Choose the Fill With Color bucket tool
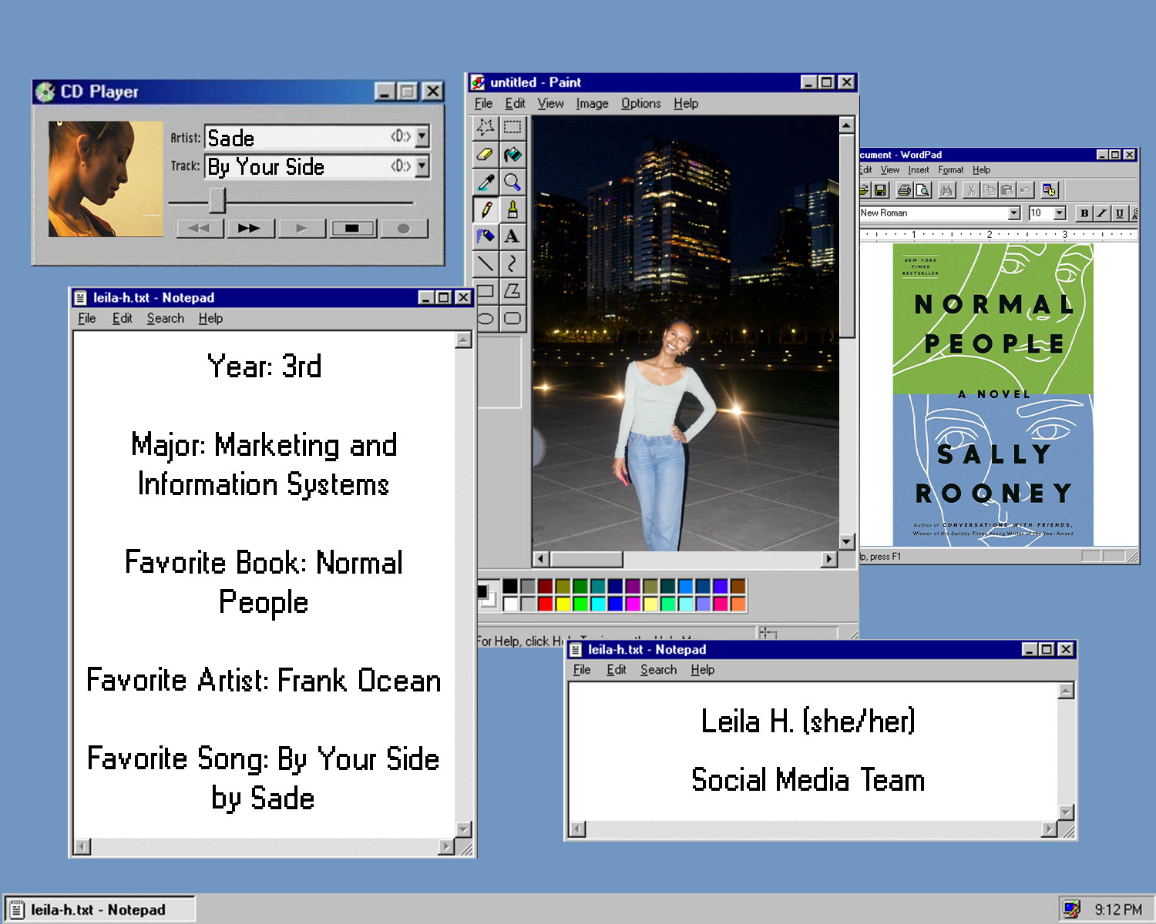The width and height of the screenshot is (1156, 924). point(512,155)
